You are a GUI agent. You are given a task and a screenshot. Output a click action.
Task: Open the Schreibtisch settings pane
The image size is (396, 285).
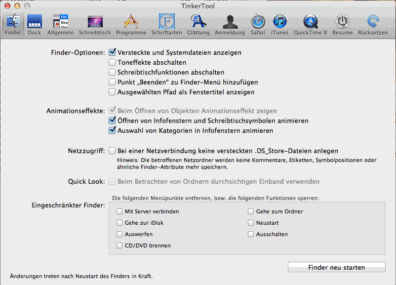tap(95, 24)
